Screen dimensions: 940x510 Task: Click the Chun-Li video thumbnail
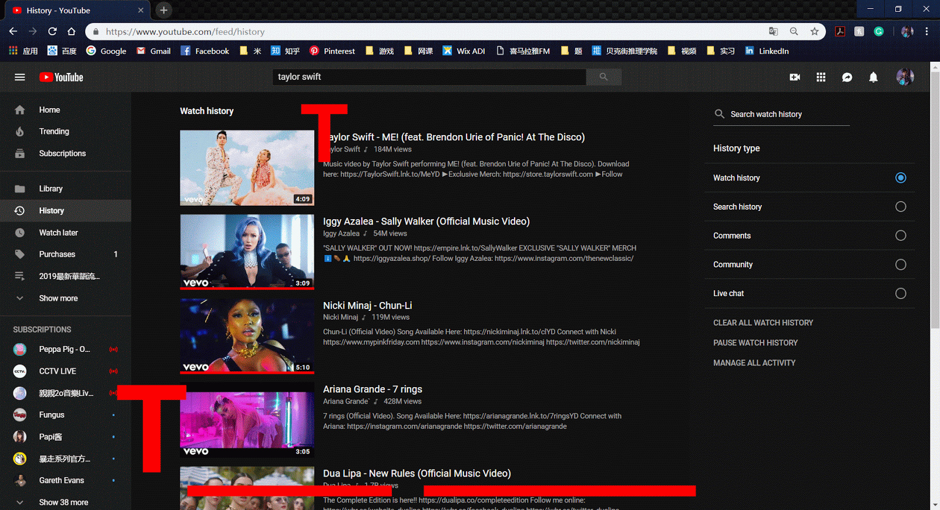click(247, 335)
